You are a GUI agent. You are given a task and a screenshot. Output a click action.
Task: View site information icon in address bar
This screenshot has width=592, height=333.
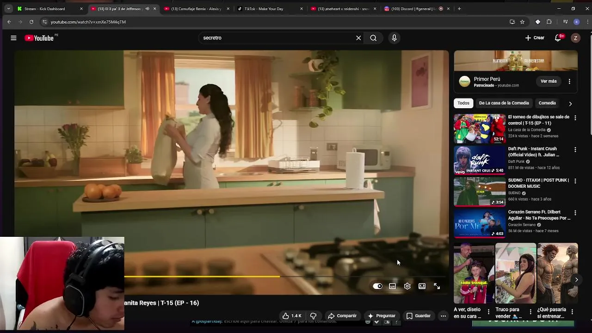pyautogui.click(x=44, y=22)
